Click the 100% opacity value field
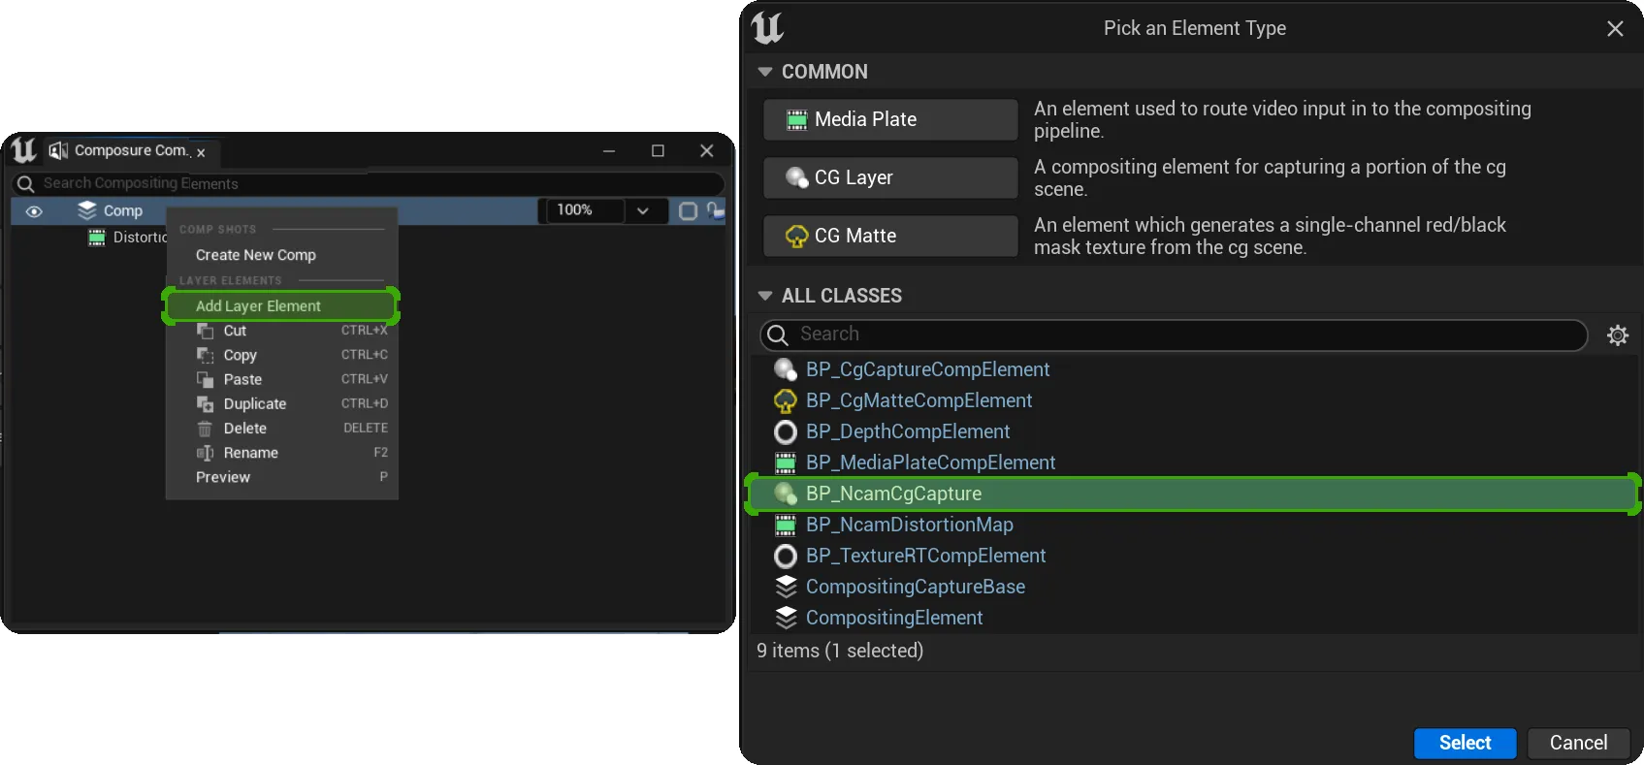1644x765 pixels. pyautogui.click(x=585, y=210)
